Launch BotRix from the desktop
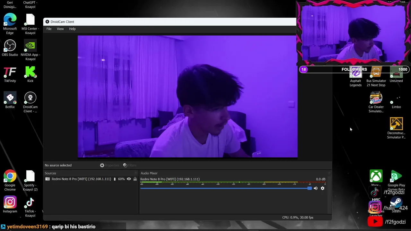Image resolution: width=411 pixels, height=231 pixels. pyautogui.click(x=10, y=100)
